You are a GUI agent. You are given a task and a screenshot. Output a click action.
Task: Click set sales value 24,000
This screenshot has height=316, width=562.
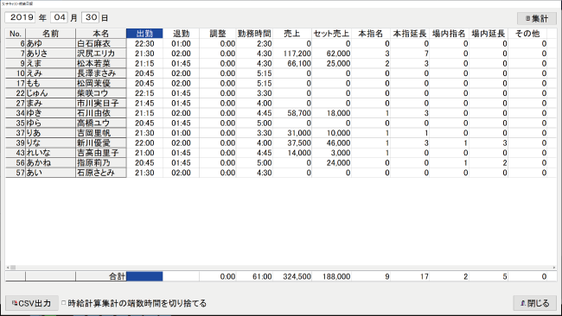pos(338,163)
